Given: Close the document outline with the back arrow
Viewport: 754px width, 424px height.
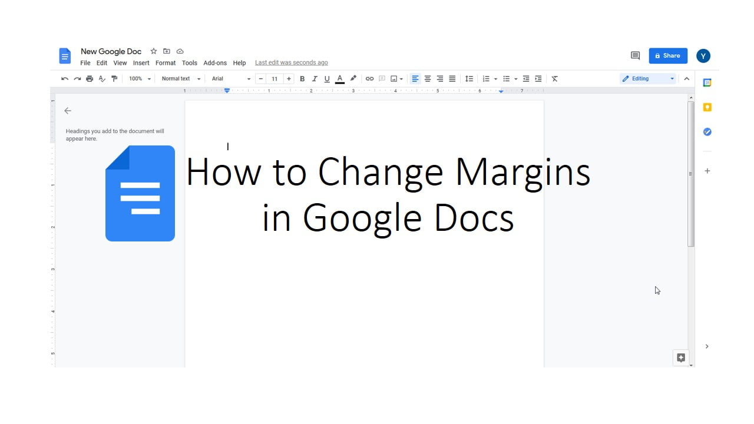Looking at the screenshot, I should 68,111.
